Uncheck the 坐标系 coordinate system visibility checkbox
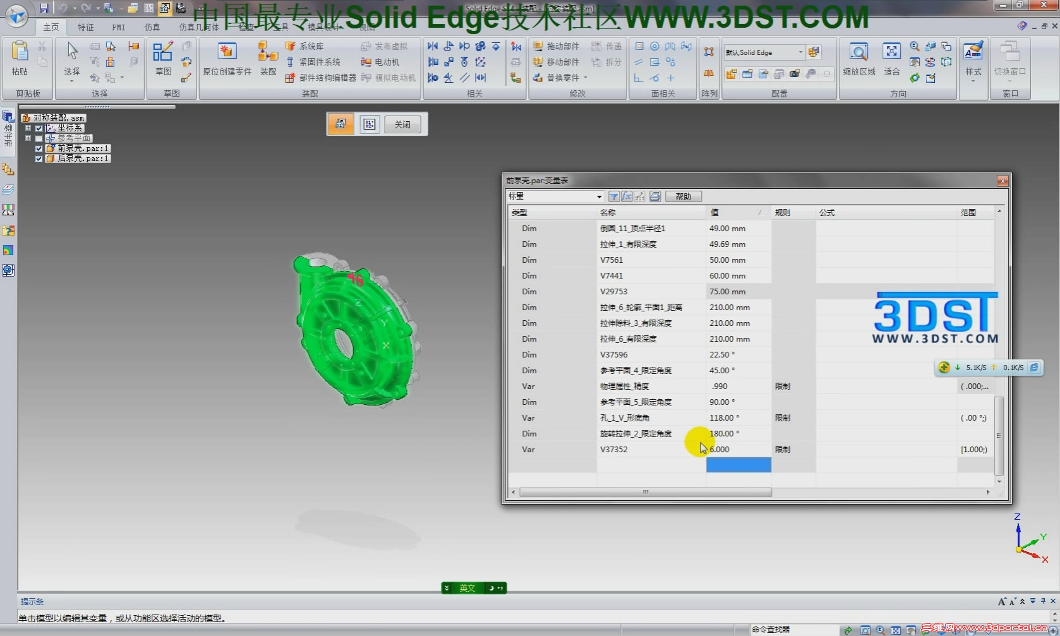 [x=39, y=128]
